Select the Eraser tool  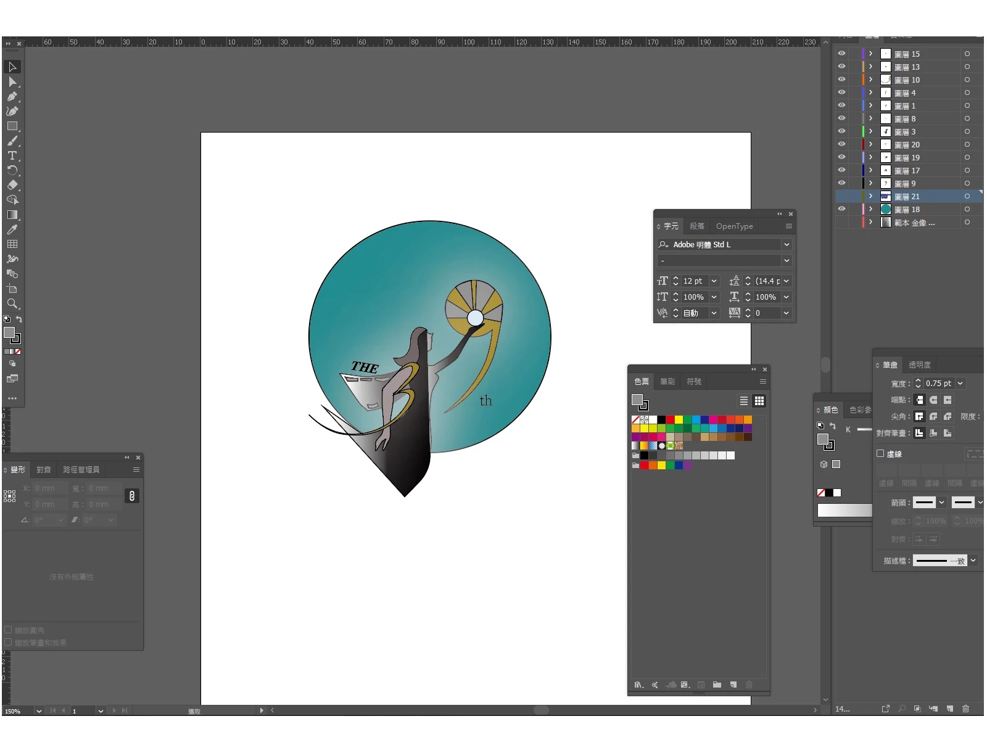(12, 185)
